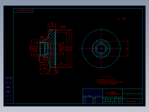Image resolution: width=149 pixels, height=112 pixels.
Task: Click the ø105 diameter dimension
Action: click(30, 48)
